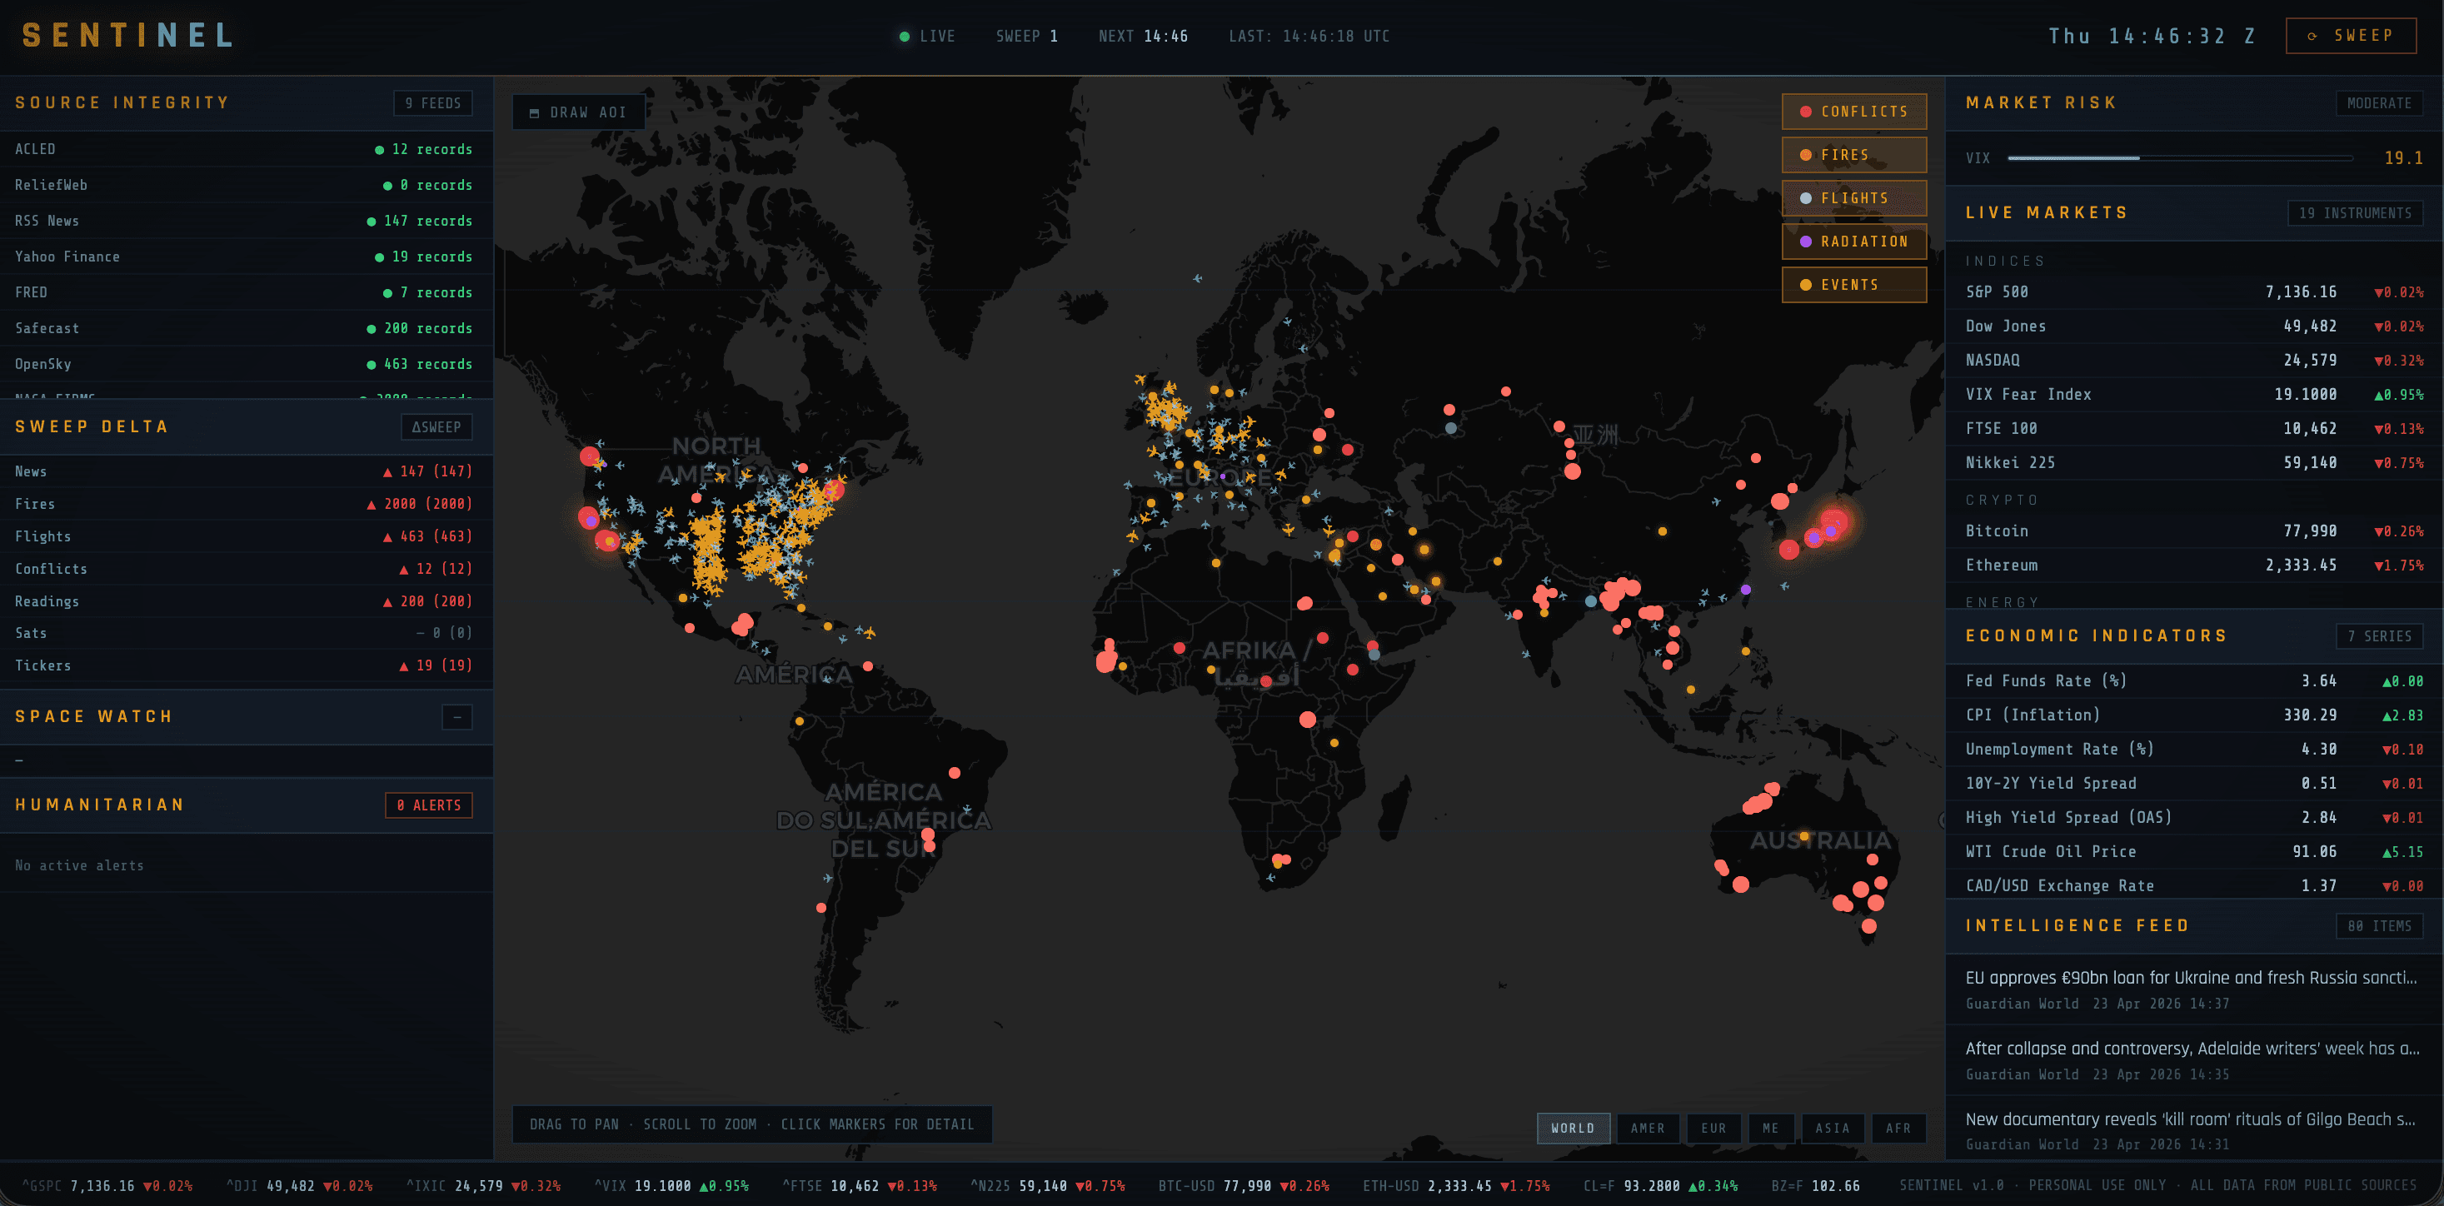Screen dimensions: 2444x1206
Task: Select the Nikkei 225 row
Action: point(2193,463)
